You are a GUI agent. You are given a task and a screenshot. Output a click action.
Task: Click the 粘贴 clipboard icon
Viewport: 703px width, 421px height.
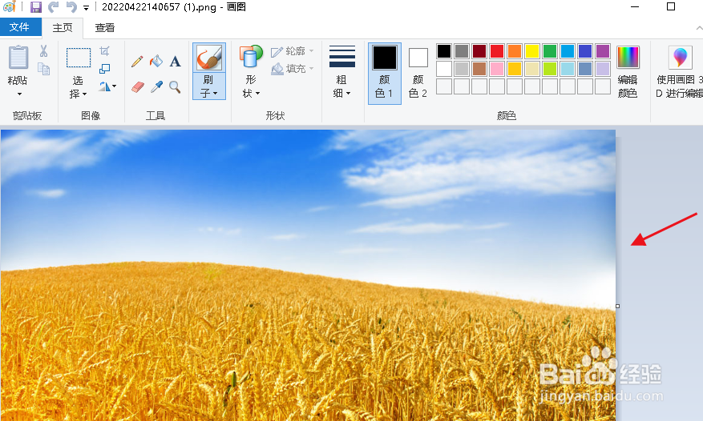tap(18, 58)
